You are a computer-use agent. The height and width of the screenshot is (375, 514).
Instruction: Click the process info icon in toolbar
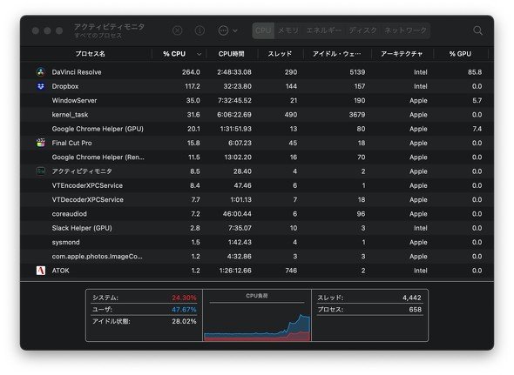coord(200,30)
